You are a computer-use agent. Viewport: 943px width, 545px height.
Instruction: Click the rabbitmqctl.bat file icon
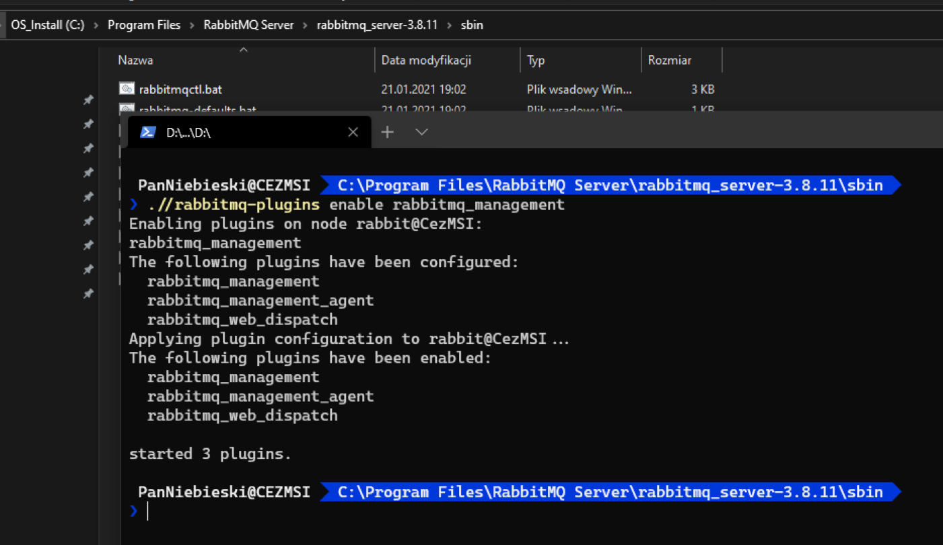click(127, 89)
